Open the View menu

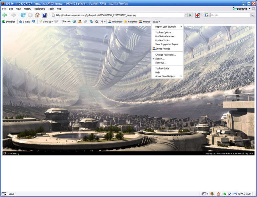tap(18, 9)
